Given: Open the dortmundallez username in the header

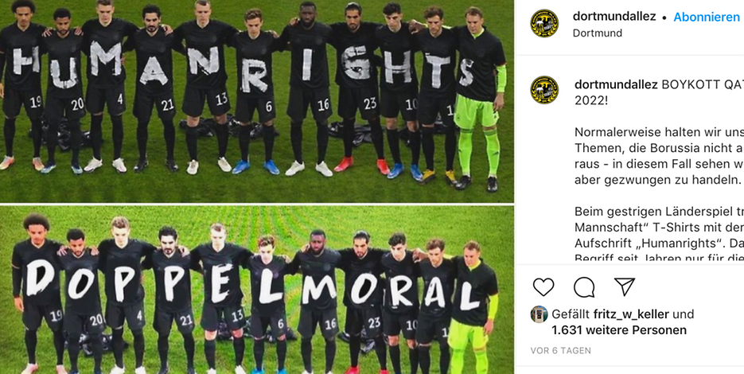Looking at the screenshot, I should click(x=614, y=17).
